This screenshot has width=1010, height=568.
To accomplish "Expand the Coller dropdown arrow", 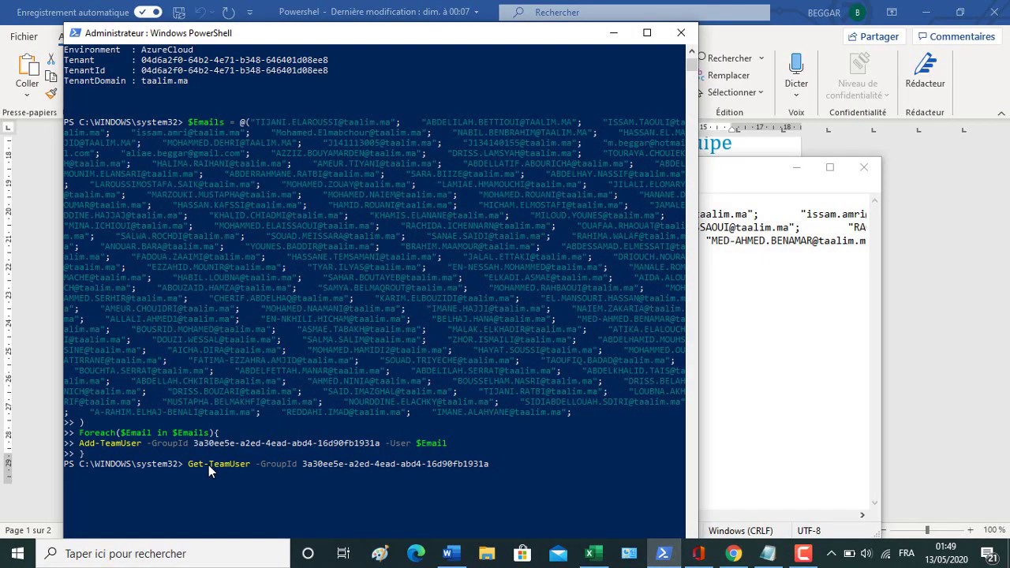I will pos(27,95).
